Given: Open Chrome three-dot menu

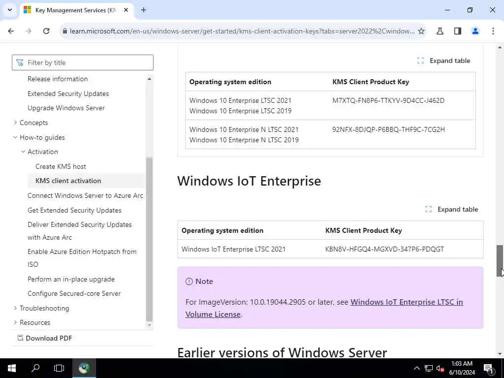Looking at the screenshot, I should click(x=493, y=31).
